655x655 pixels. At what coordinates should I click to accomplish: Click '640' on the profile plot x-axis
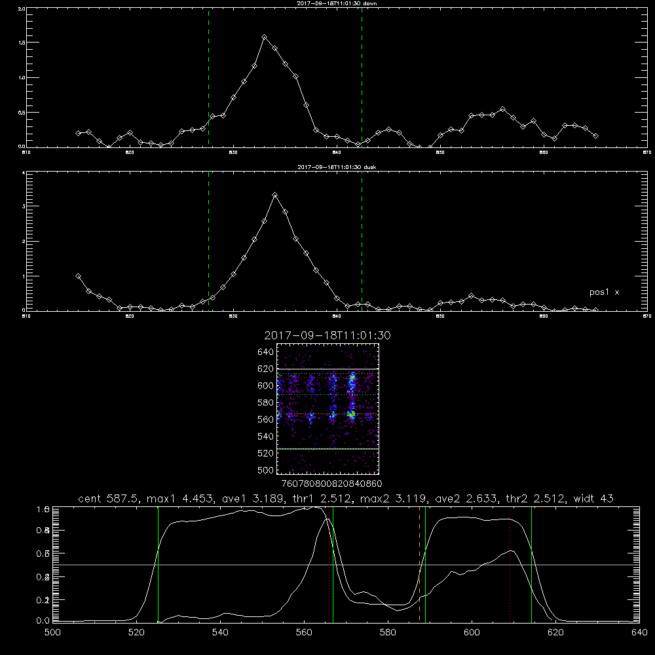point(639,633)
